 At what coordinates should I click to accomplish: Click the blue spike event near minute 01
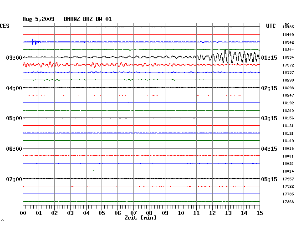[x=35, y=42]
